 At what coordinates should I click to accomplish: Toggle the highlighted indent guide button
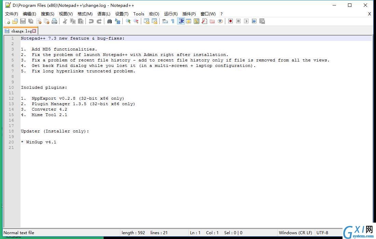point(181,21)
